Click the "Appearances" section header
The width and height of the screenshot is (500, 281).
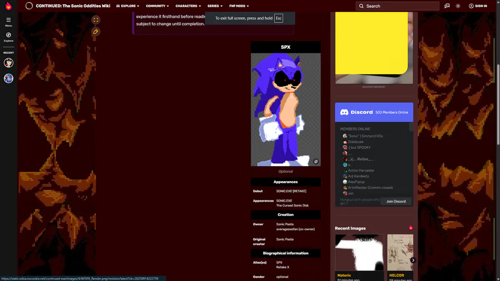click(286, 182)
